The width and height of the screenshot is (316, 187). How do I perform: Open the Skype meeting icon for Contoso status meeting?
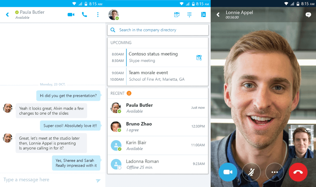click(199, 57)
